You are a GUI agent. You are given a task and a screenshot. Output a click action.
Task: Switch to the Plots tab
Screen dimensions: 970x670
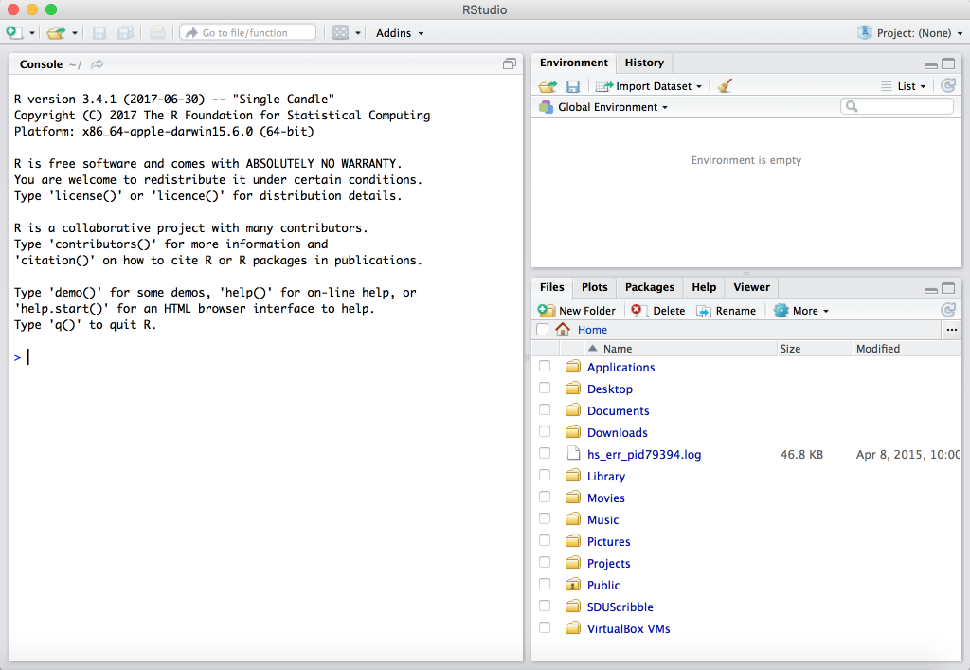[x=595, y=287]
